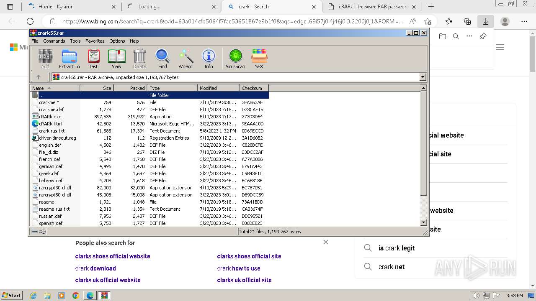Open the 'clarks uk official site' link
Screen dimensions: 536x301
[244, 280]
